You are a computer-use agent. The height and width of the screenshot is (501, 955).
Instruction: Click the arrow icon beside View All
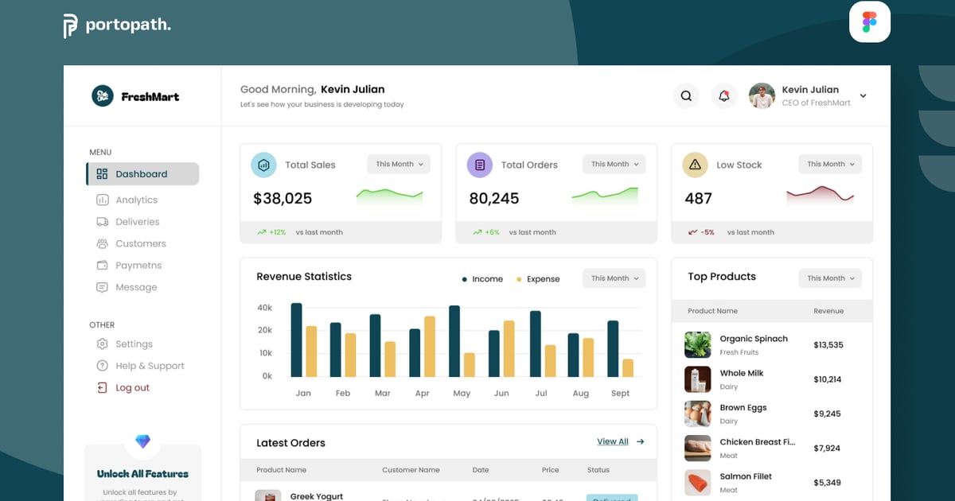[x=641, y=442]
